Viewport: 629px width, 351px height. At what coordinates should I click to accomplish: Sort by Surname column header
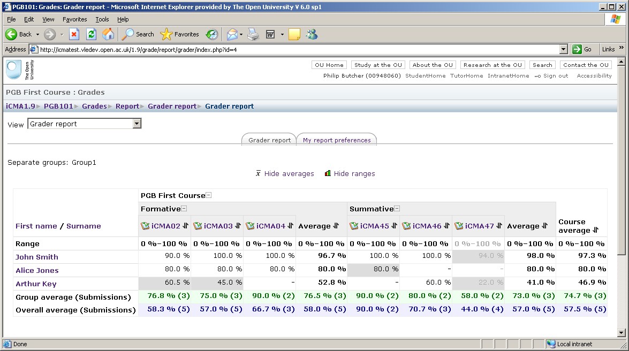click(84, 226)
